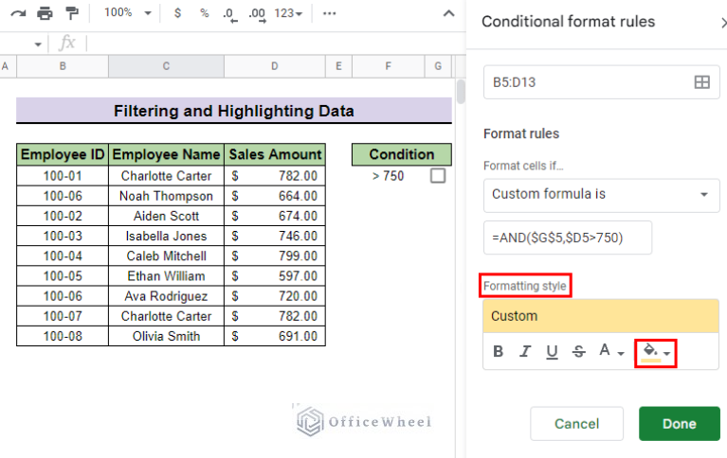Image resolution: width=727 pixels, height=458 pixels.
Task: Open the text color picker
Action: point(611,351)
